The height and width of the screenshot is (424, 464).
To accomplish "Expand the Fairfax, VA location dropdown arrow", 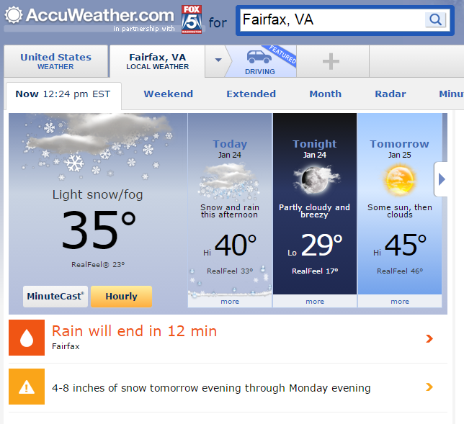I will point(218,60).
